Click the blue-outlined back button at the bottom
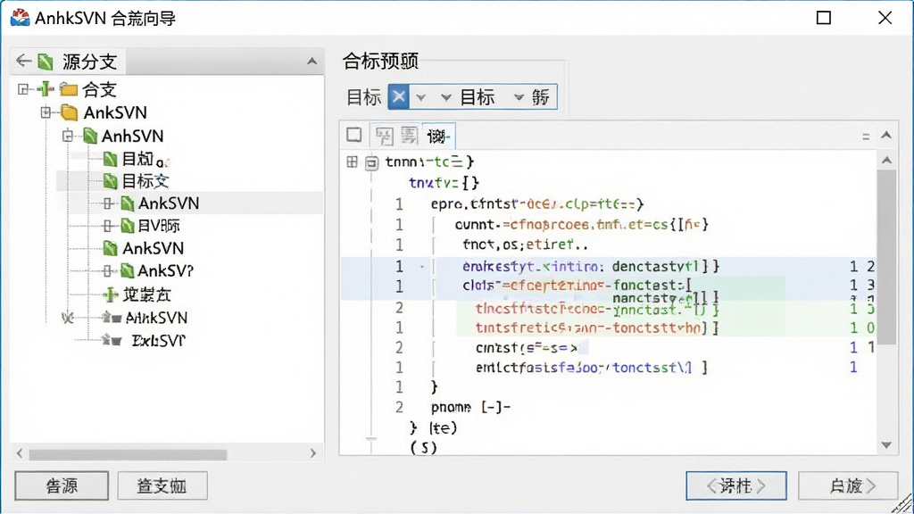This screenshot has width=914, height=514. pos(736,485)
